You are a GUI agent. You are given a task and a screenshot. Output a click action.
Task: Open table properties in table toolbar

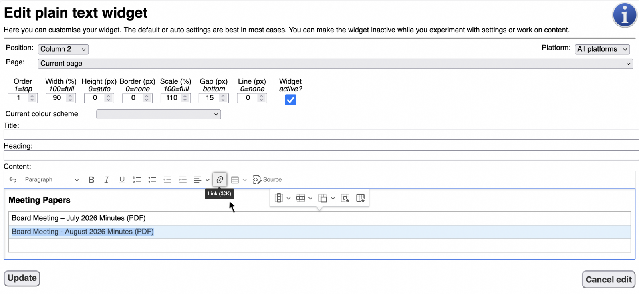coord(361,198)
